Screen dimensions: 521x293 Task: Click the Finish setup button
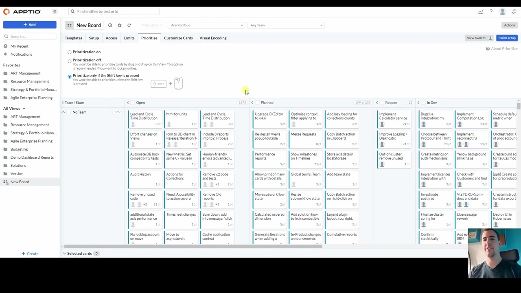click(x=507, y=38)
